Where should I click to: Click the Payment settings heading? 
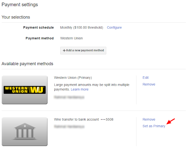point(20,5)
